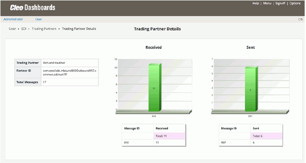Click the 11 count in 850 row
This screenshot has width=306, height=163.
point(157,143)
